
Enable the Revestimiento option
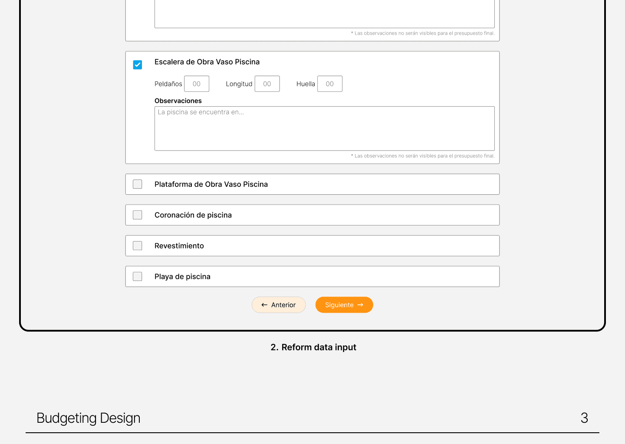point(137,245)
